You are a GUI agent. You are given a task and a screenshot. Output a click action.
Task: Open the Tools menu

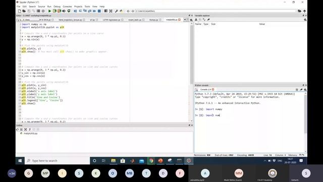click(87, 7)
